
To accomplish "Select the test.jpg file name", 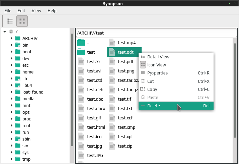I will (94, 146).
